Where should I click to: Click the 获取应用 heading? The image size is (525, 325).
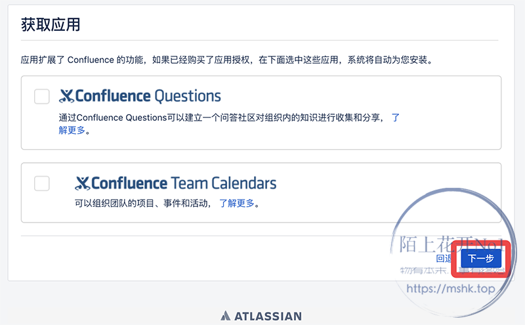coord(51,25)
